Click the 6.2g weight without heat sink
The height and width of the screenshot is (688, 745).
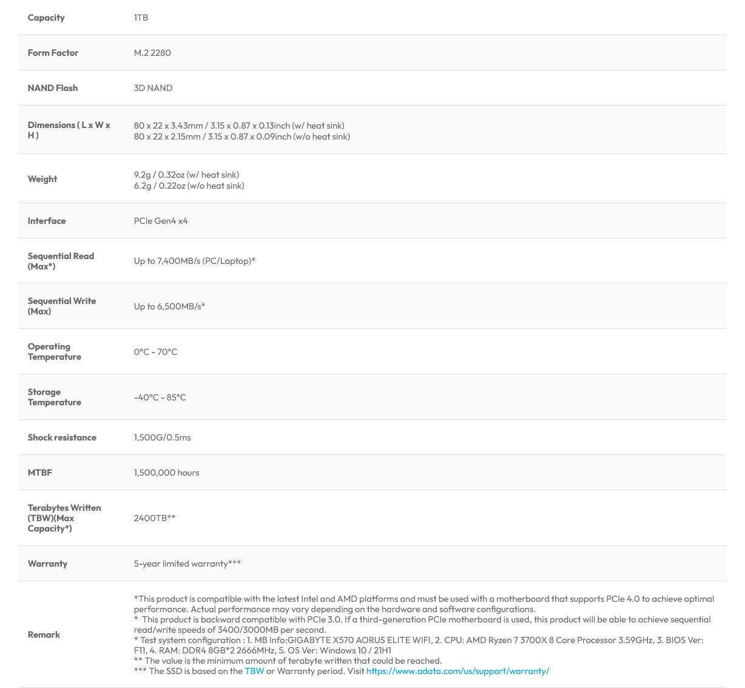click(189, 186)
